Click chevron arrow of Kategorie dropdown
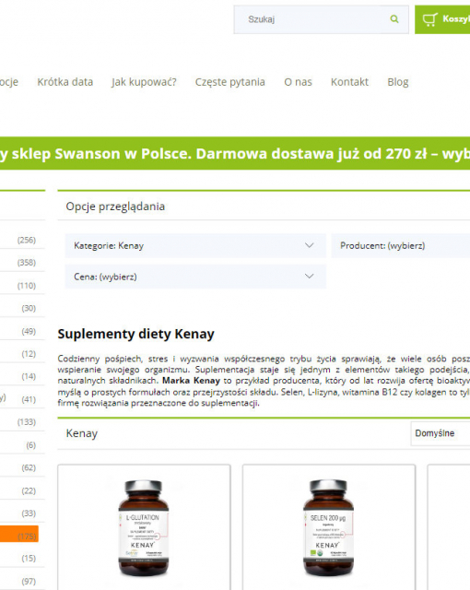Screen dimensions: 470x590 tap(309, 245)
